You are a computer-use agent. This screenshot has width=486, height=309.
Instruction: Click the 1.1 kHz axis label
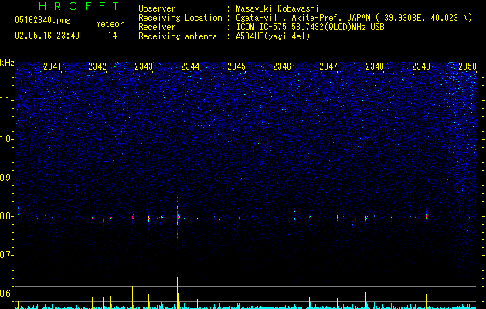pyautogui.click(x=7, y=100)
